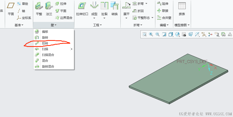
Task: Choose 偏移 from the wall menu
Action: 53,32
